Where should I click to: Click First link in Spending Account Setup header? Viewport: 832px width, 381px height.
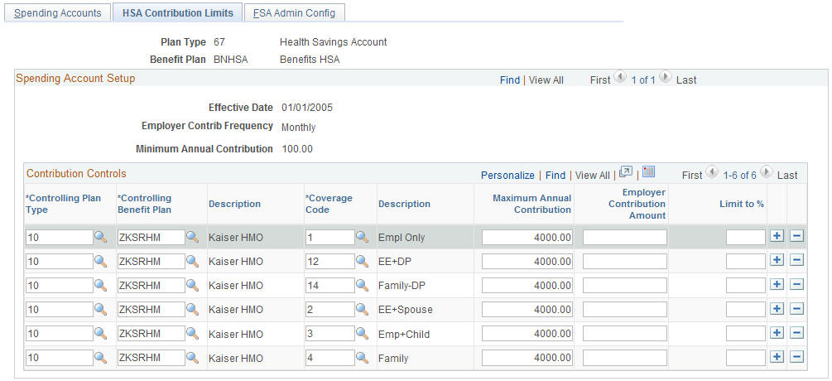[x=600, y=80]
